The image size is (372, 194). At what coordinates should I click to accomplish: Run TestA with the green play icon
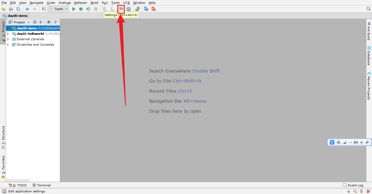click(x=74, y=9)
